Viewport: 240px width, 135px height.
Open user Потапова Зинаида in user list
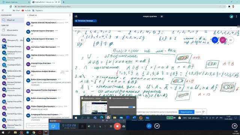click(12, 46)
